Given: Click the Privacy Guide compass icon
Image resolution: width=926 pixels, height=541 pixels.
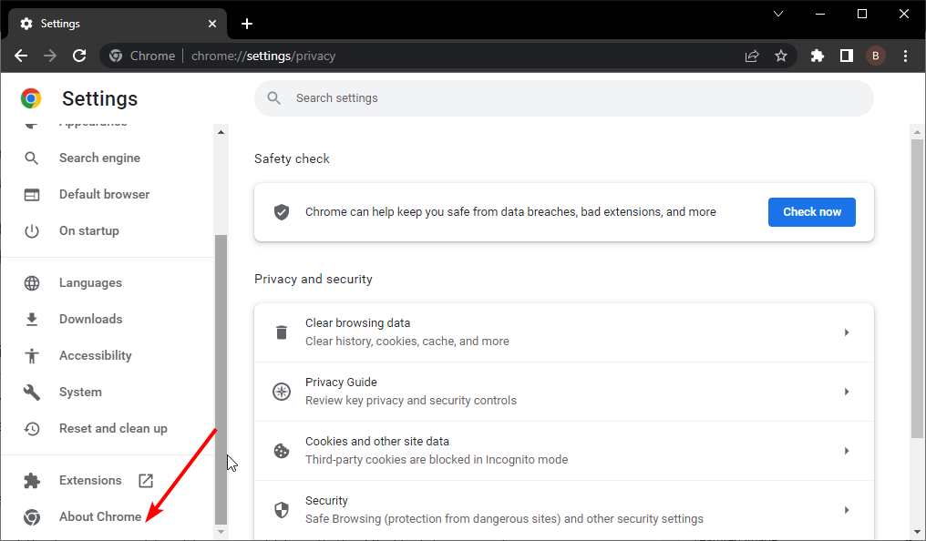Looking at the screenshot, I should (x=282, y=392).
